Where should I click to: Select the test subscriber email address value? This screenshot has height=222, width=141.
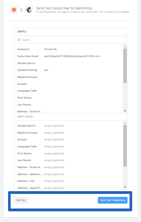72,56
